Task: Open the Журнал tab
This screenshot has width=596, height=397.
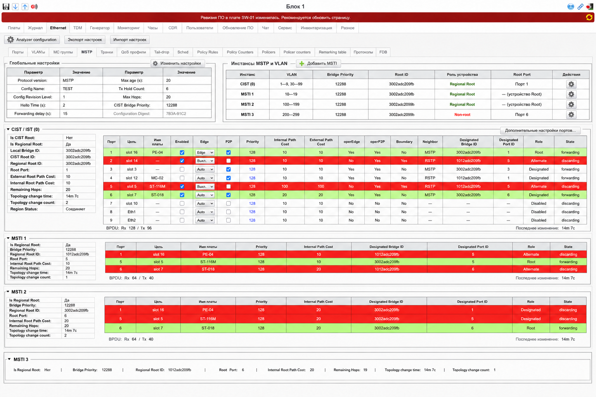Action: [x=35, y=28]
